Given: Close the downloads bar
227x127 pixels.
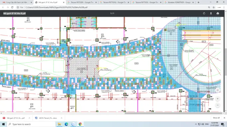Looking at the screenshot, I should [224, 118].
